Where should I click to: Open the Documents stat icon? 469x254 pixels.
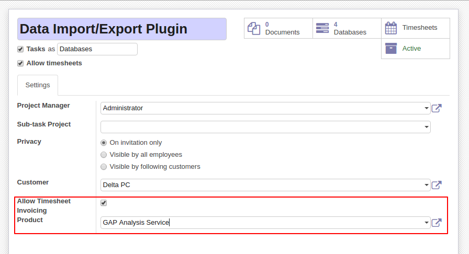(x=254, y=28)
